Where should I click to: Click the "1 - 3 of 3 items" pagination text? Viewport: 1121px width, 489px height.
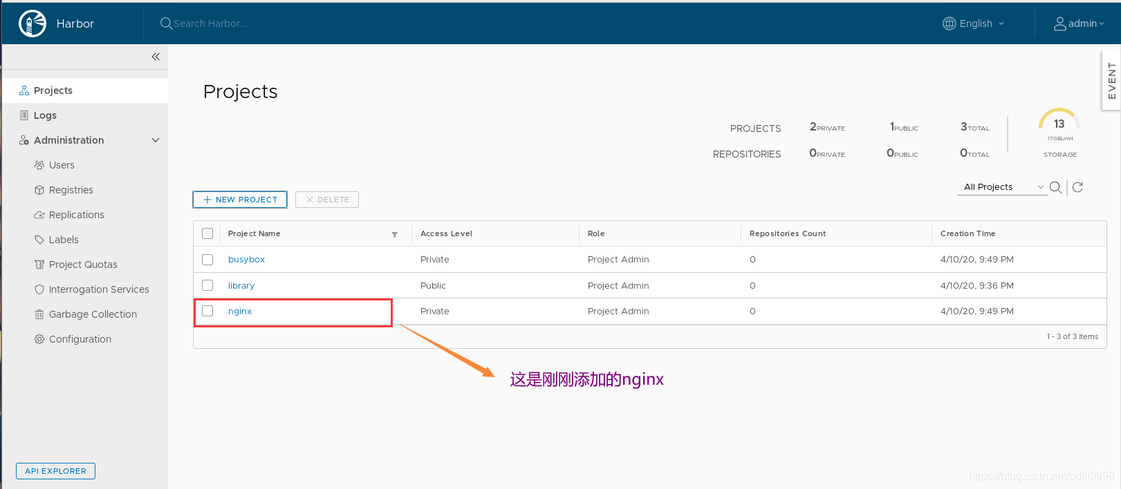pos(1072,336)
